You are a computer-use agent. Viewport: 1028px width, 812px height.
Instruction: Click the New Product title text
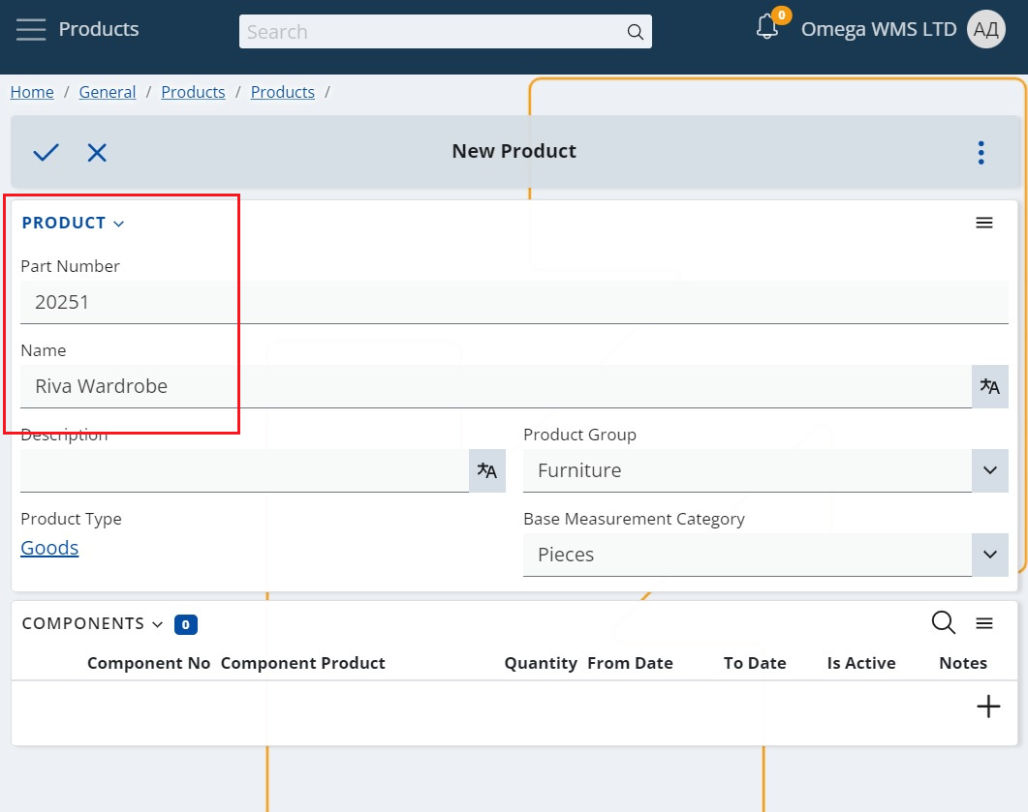click(514, 151)
